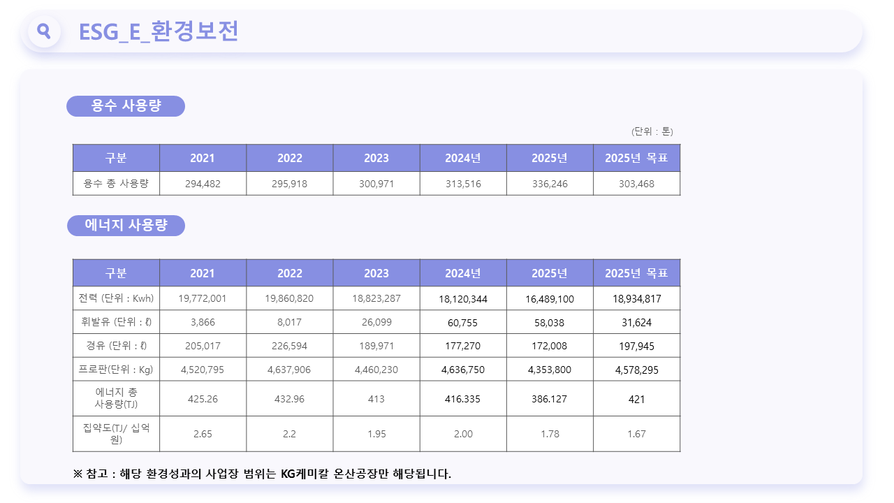This screenshot has width=894, height=503.
Task: Click the 집약도 row label
Action: (x=116, y=434)
